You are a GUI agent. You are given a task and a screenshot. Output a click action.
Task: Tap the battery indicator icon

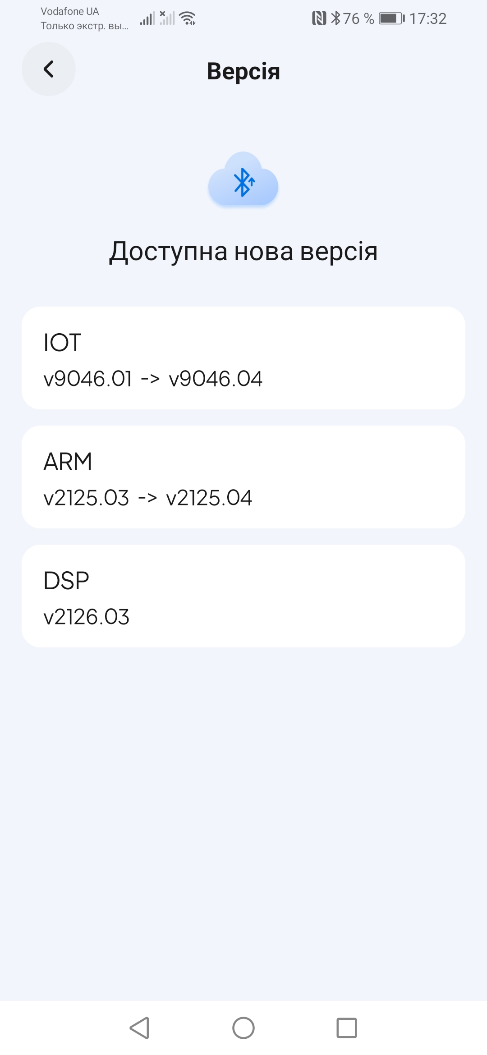coord(391,18)
